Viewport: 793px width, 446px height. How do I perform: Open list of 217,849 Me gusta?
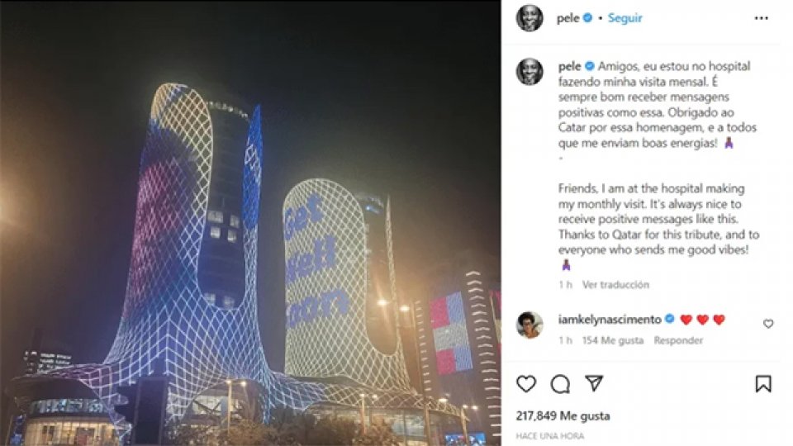click(x=563, y=415)
